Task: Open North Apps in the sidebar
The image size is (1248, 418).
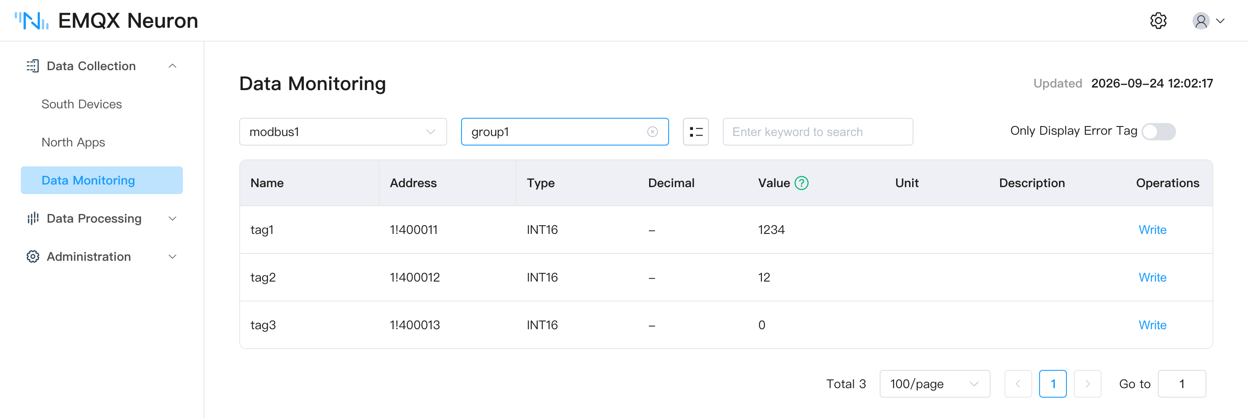Action: pyautogui.click(x=73, y=143)
